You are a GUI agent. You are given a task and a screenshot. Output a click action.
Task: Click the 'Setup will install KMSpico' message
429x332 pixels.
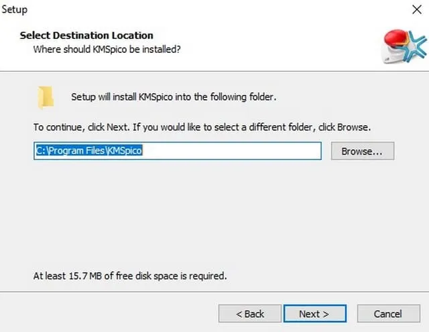click(174, 97)
